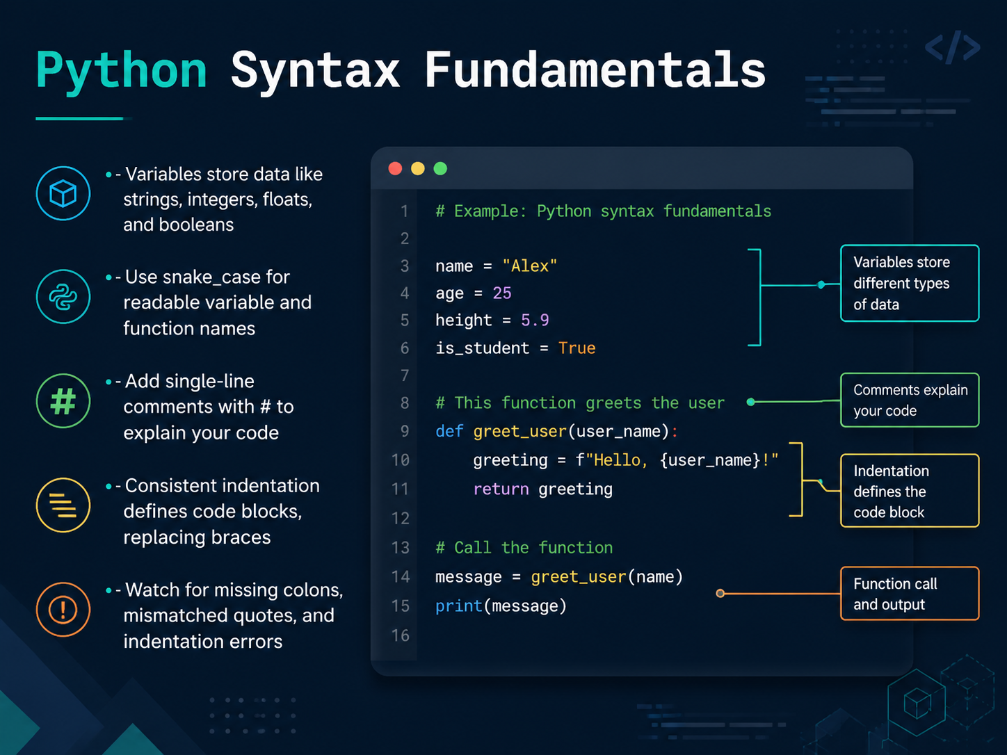The image size is (1007, 755).
Task: Select the 'Indentation defines the code block' callout
Action: point(910,491)
